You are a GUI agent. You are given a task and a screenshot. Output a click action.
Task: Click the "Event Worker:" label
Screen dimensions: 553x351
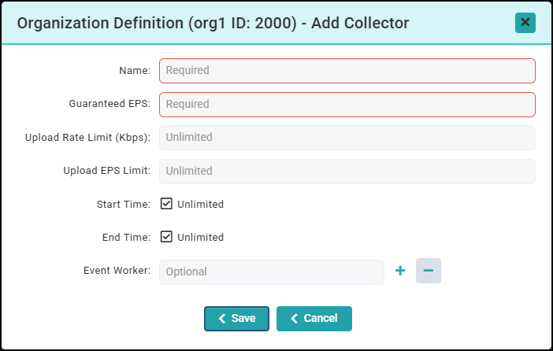[117, 271]
